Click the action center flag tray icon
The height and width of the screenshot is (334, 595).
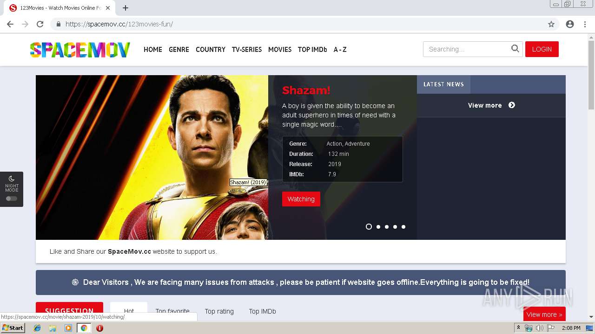pos(551,328)
